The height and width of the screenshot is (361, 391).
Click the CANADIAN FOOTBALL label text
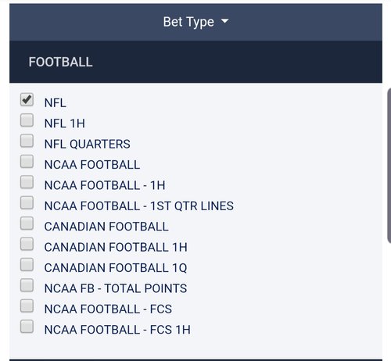click(106, 227)
